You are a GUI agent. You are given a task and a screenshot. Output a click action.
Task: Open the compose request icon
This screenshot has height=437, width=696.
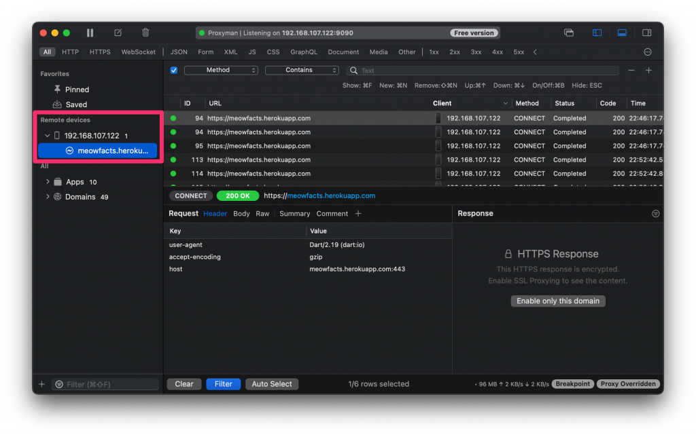118,33
